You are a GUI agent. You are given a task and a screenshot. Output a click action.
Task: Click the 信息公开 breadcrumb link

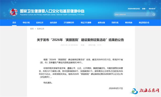tap(41, 29)
